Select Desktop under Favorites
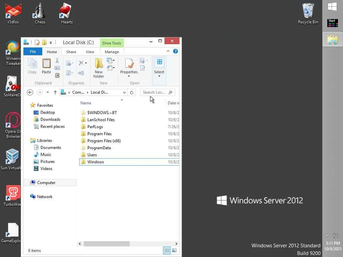This screenshot has width=343, height=257. pos(48,112)
